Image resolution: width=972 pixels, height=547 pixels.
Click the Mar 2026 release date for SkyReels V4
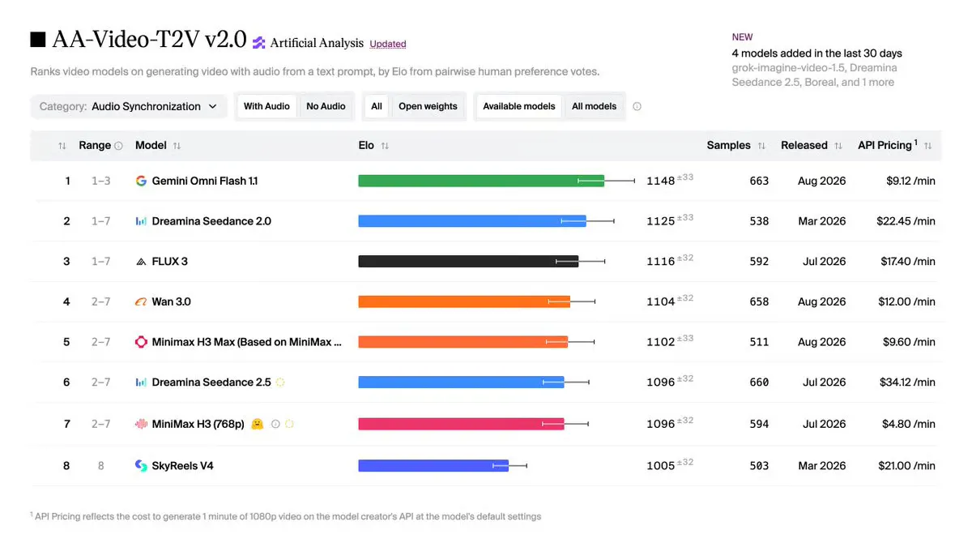point(821,466)
